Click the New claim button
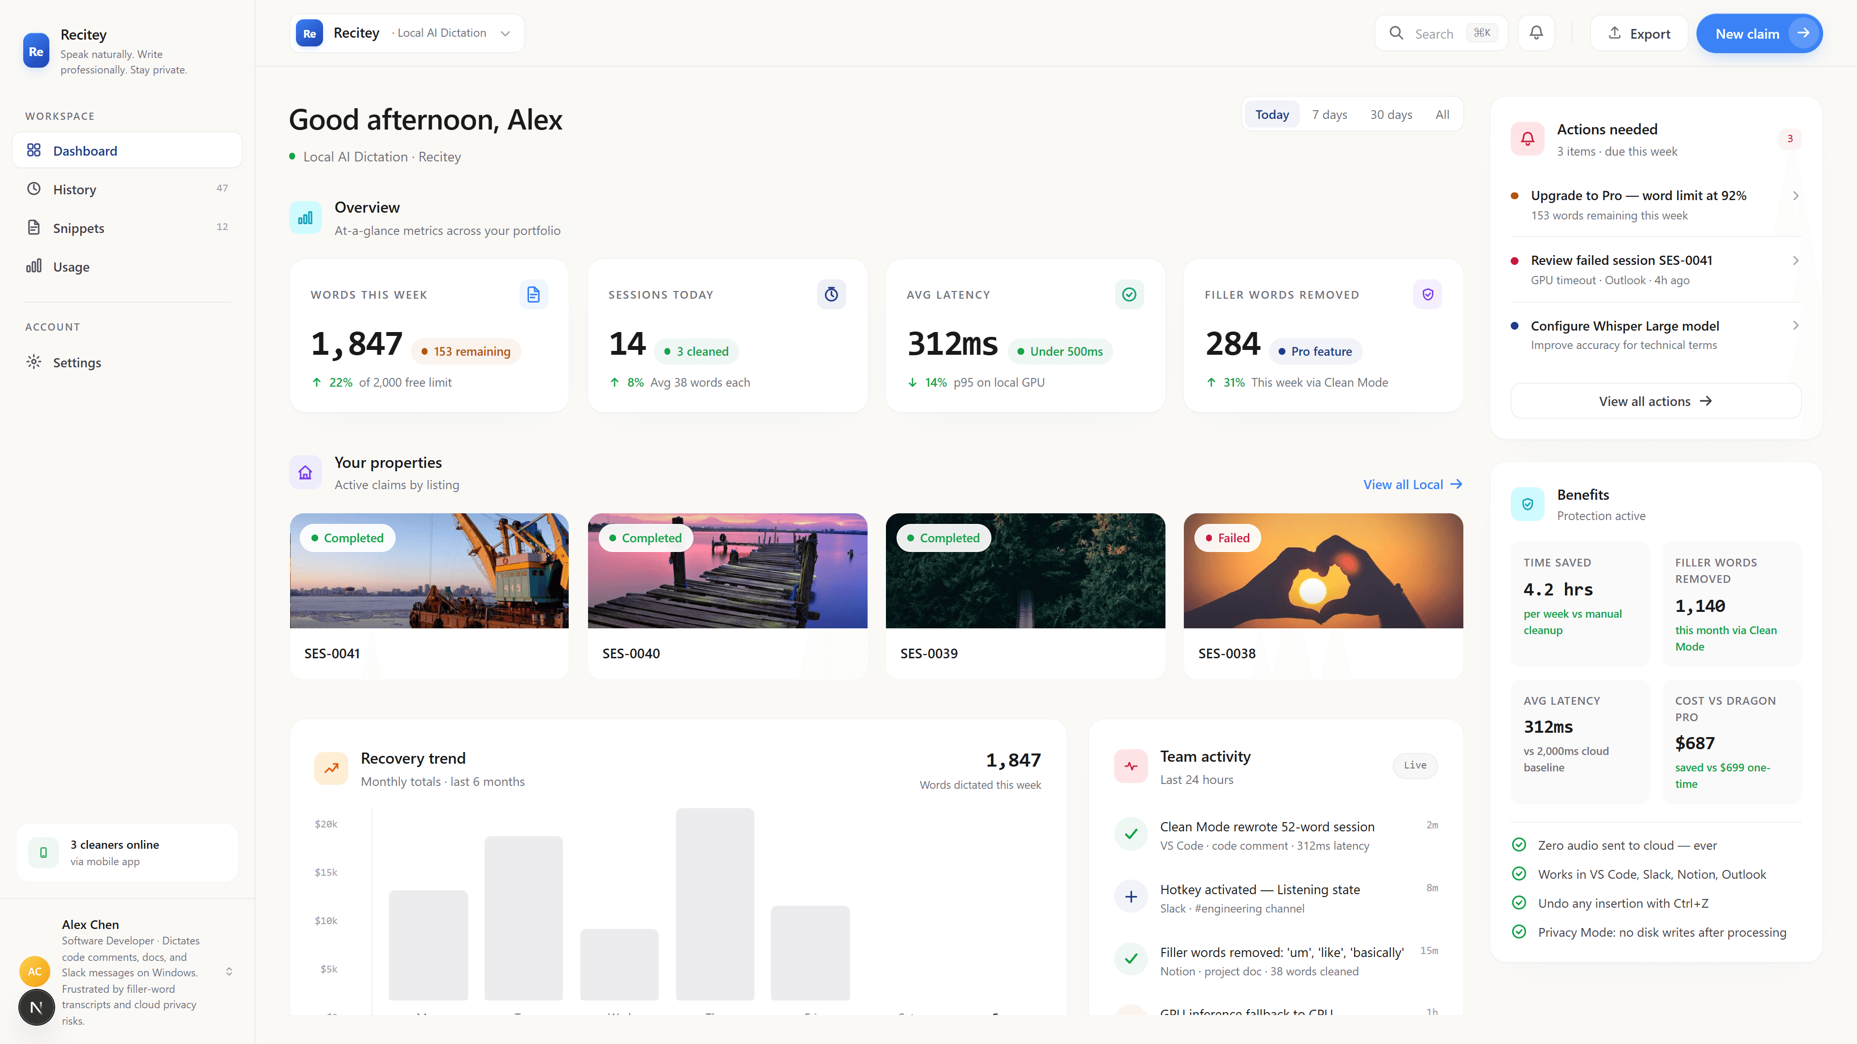The width and height of the screenshot is (1857, 1044). [1759, 33]
